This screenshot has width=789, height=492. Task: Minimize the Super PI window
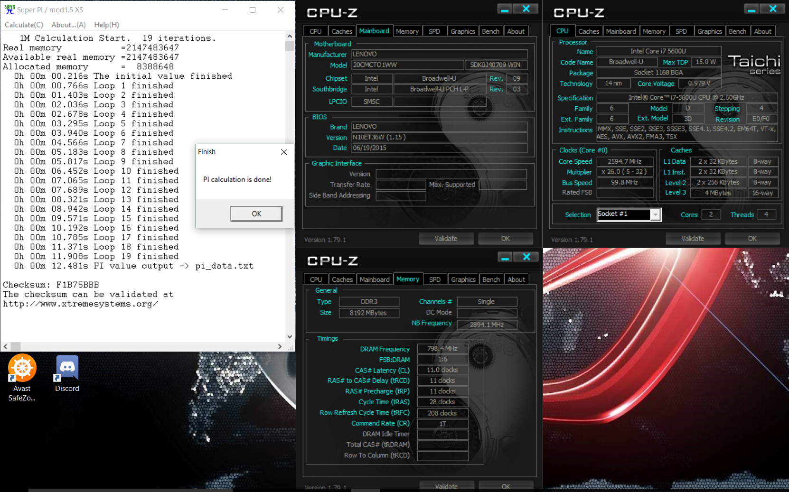[x=225, y=10]
